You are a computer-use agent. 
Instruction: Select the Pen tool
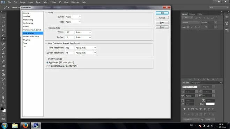[x=3, y=80]
